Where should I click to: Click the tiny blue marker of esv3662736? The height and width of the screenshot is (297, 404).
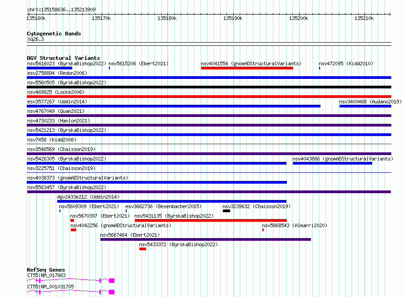point(126,211)
